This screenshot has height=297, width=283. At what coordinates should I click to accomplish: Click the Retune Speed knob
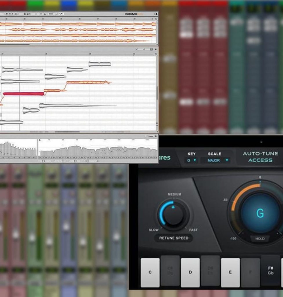pos(173,214)
